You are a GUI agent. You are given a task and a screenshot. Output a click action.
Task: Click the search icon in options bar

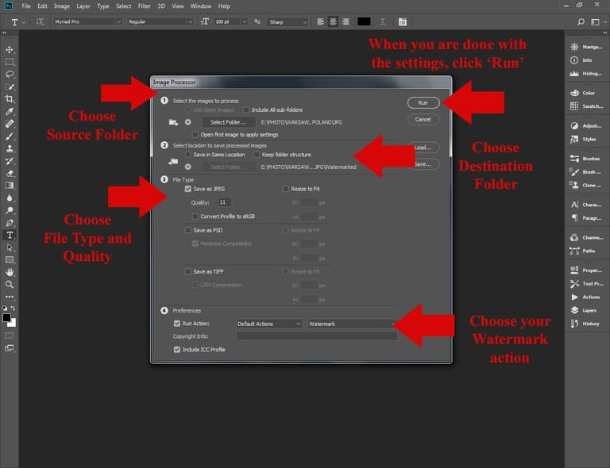(x=581, y=21)
